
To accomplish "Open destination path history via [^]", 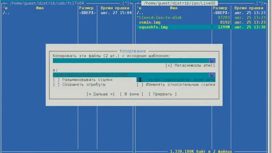I will coord(212,75).
